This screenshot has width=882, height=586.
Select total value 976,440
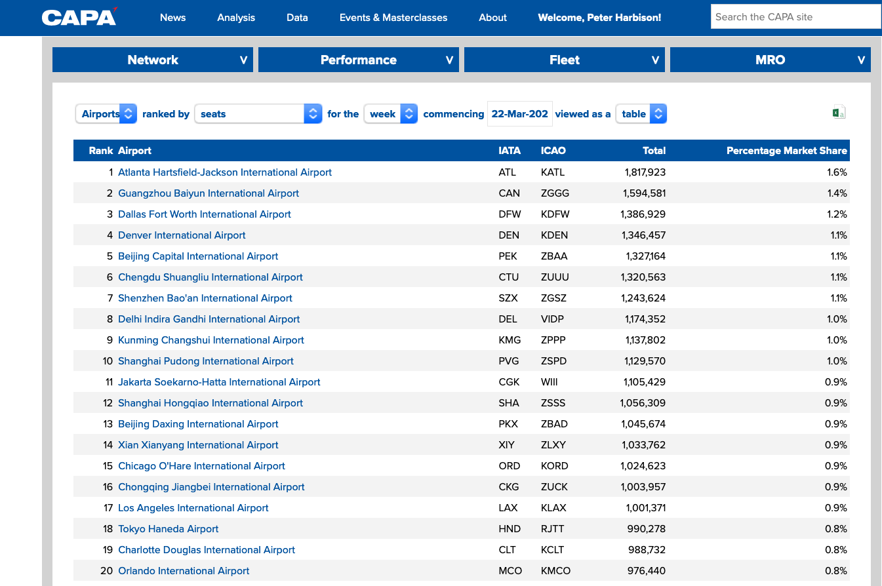pyautogui.click(x=647, y=571)
